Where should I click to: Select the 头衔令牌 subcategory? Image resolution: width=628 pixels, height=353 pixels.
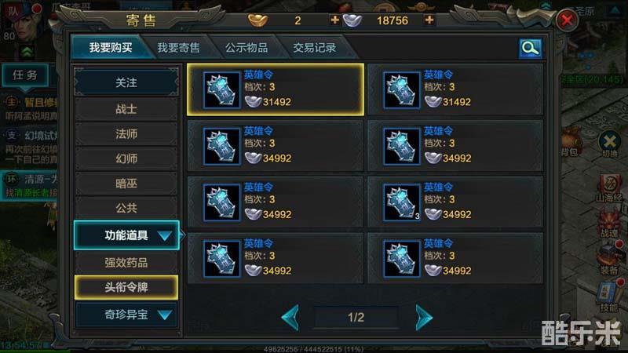click(x=126, y=287)
